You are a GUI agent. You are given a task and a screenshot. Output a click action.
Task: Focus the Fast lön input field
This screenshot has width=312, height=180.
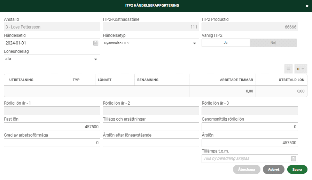52,127
